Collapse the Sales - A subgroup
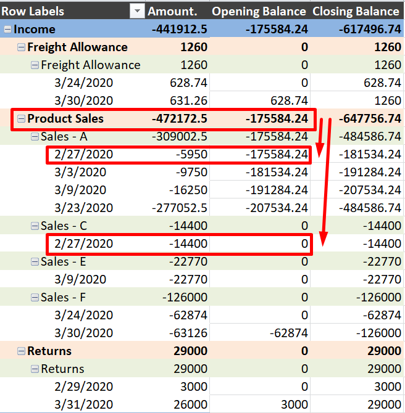This screenshot has height=413, width=405. pyautogui.click(x=35, y=136)
